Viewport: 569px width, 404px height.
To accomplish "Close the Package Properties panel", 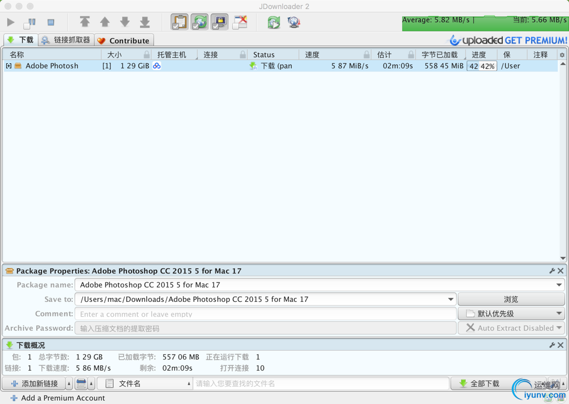I will pyautogui.click(x=561, y=271).
